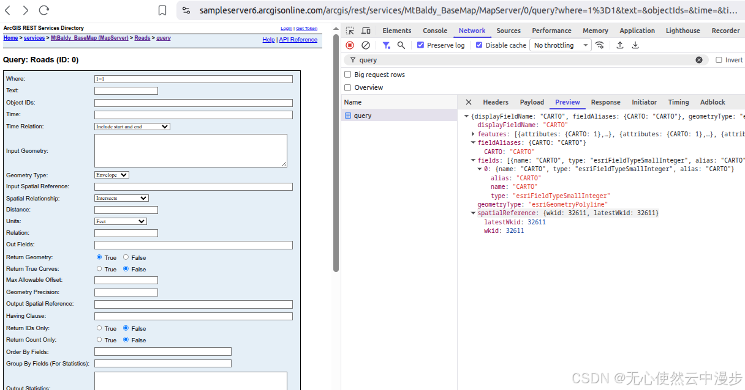
Task: Export the HAR file with the download icon
Action: pyautogui.click(x=635, y=45)
